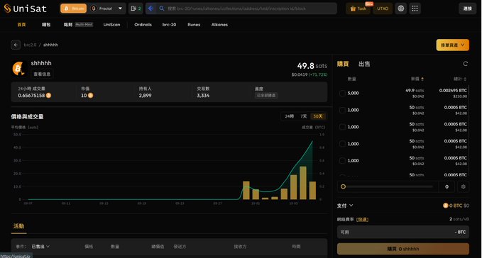Click the 連接 wallet button

click(467, 9)
